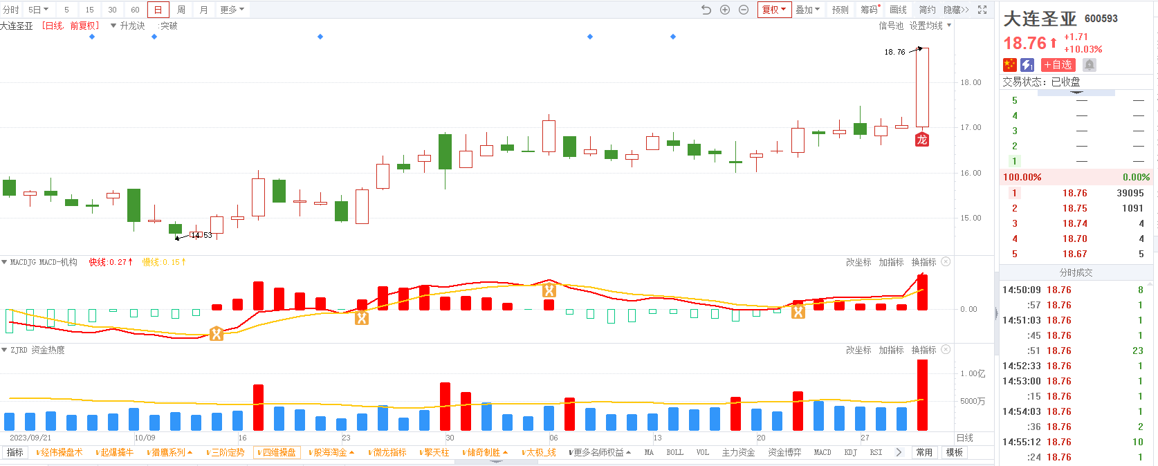1158x466 pixels.
Task: Click 加指标 in the MACD panel
Action: [x=891, y=262]
